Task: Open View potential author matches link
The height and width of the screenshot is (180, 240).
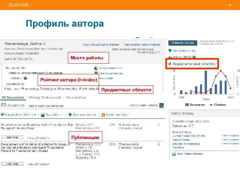Action: pyautogui.click(x=142, y=45)
